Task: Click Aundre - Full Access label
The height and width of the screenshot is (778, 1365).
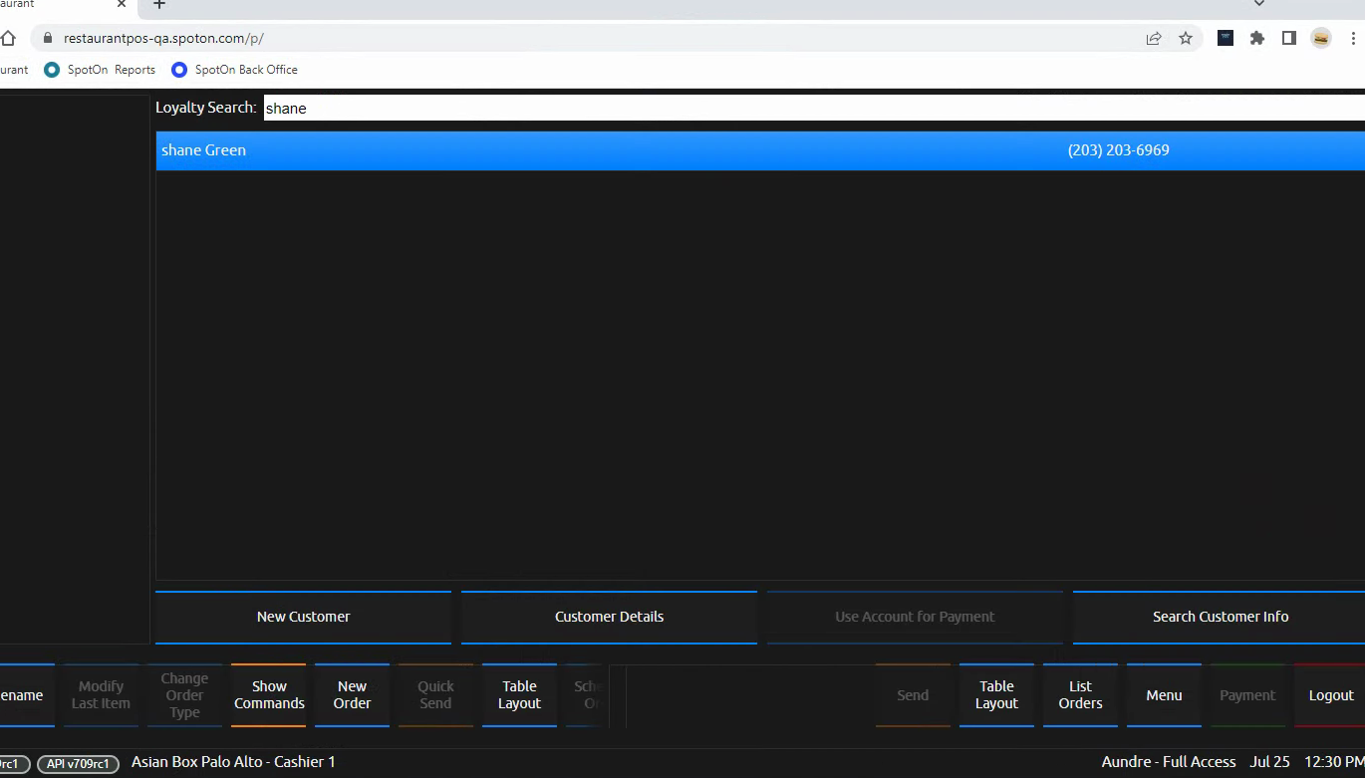Action: pos(1169,762)
